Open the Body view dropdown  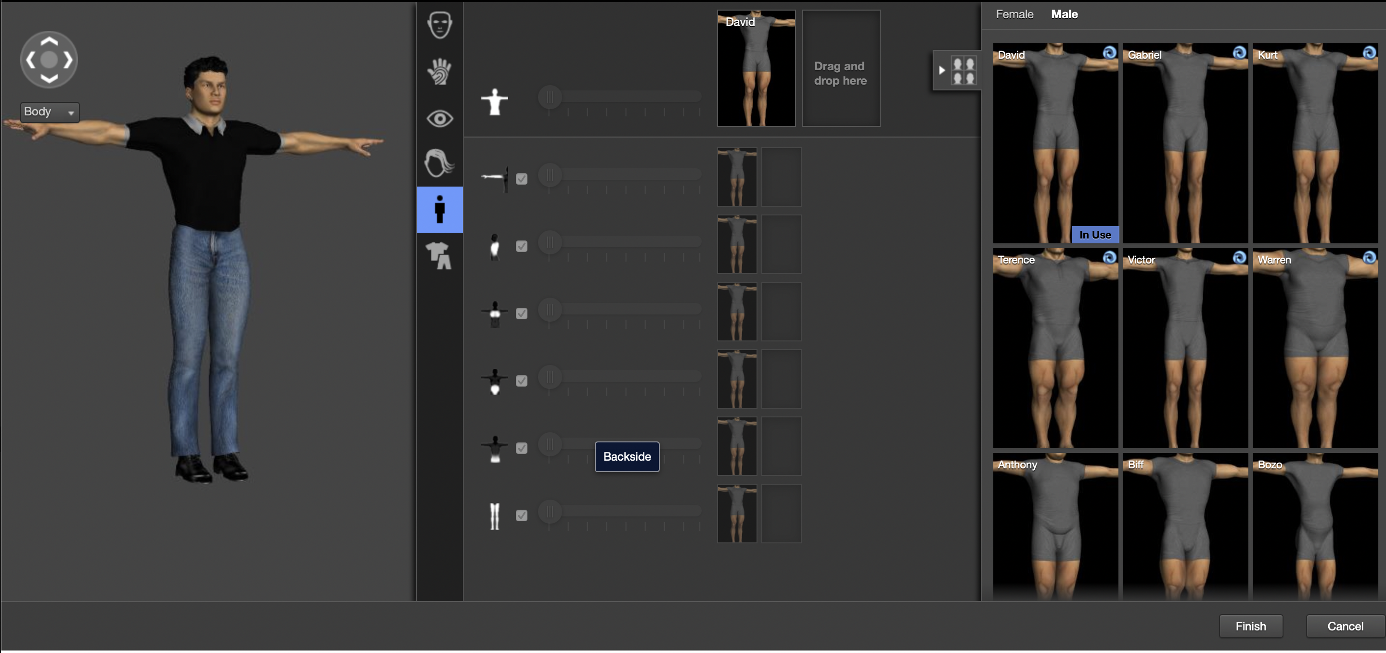[x=50, y=112]
